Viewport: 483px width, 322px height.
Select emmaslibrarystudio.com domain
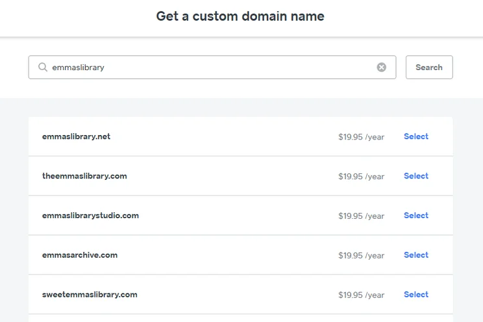tap(416, 216)
